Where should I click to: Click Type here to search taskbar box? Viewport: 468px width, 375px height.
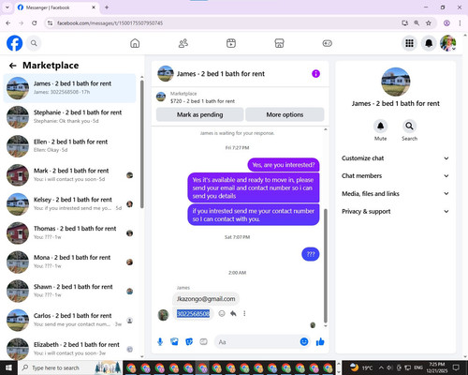[x=70, y=367]
